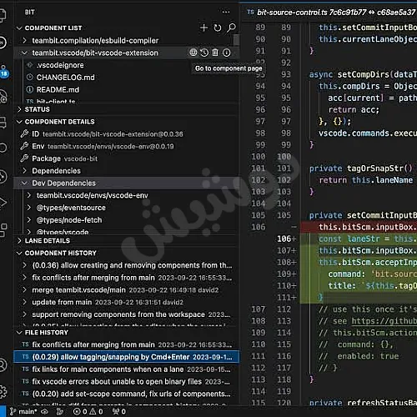Expand 'merge teambit.vscode/main' history entry

24,290
